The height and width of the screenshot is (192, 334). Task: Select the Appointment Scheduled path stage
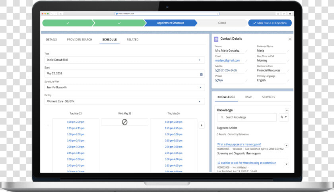click(171, 23)
